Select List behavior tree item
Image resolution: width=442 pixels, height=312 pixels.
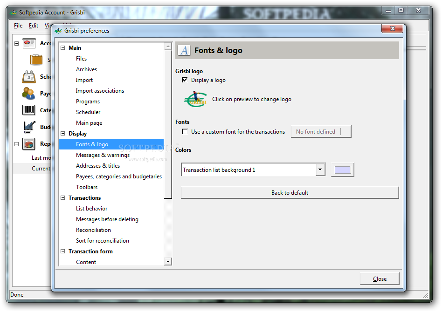click(91, 208)
